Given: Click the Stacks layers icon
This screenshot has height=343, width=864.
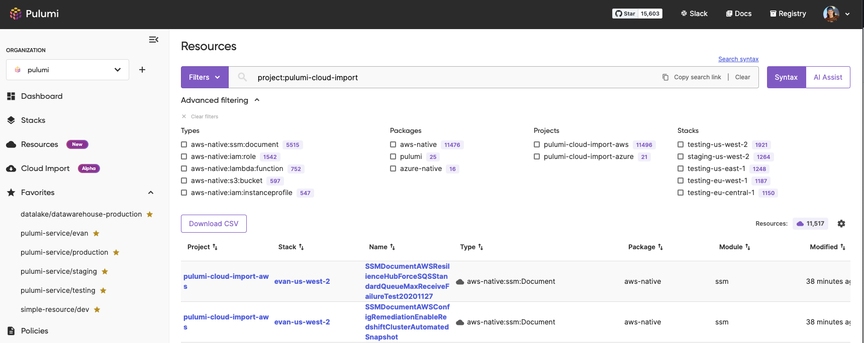Looking at the screenshot, I should 11,120.
